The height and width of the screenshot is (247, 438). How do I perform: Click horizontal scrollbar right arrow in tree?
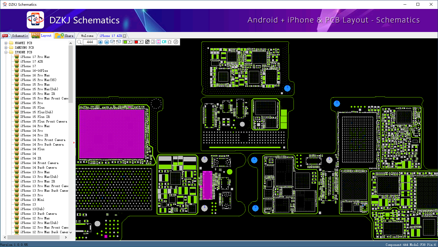pyautogui.click(x=66, y=237)
